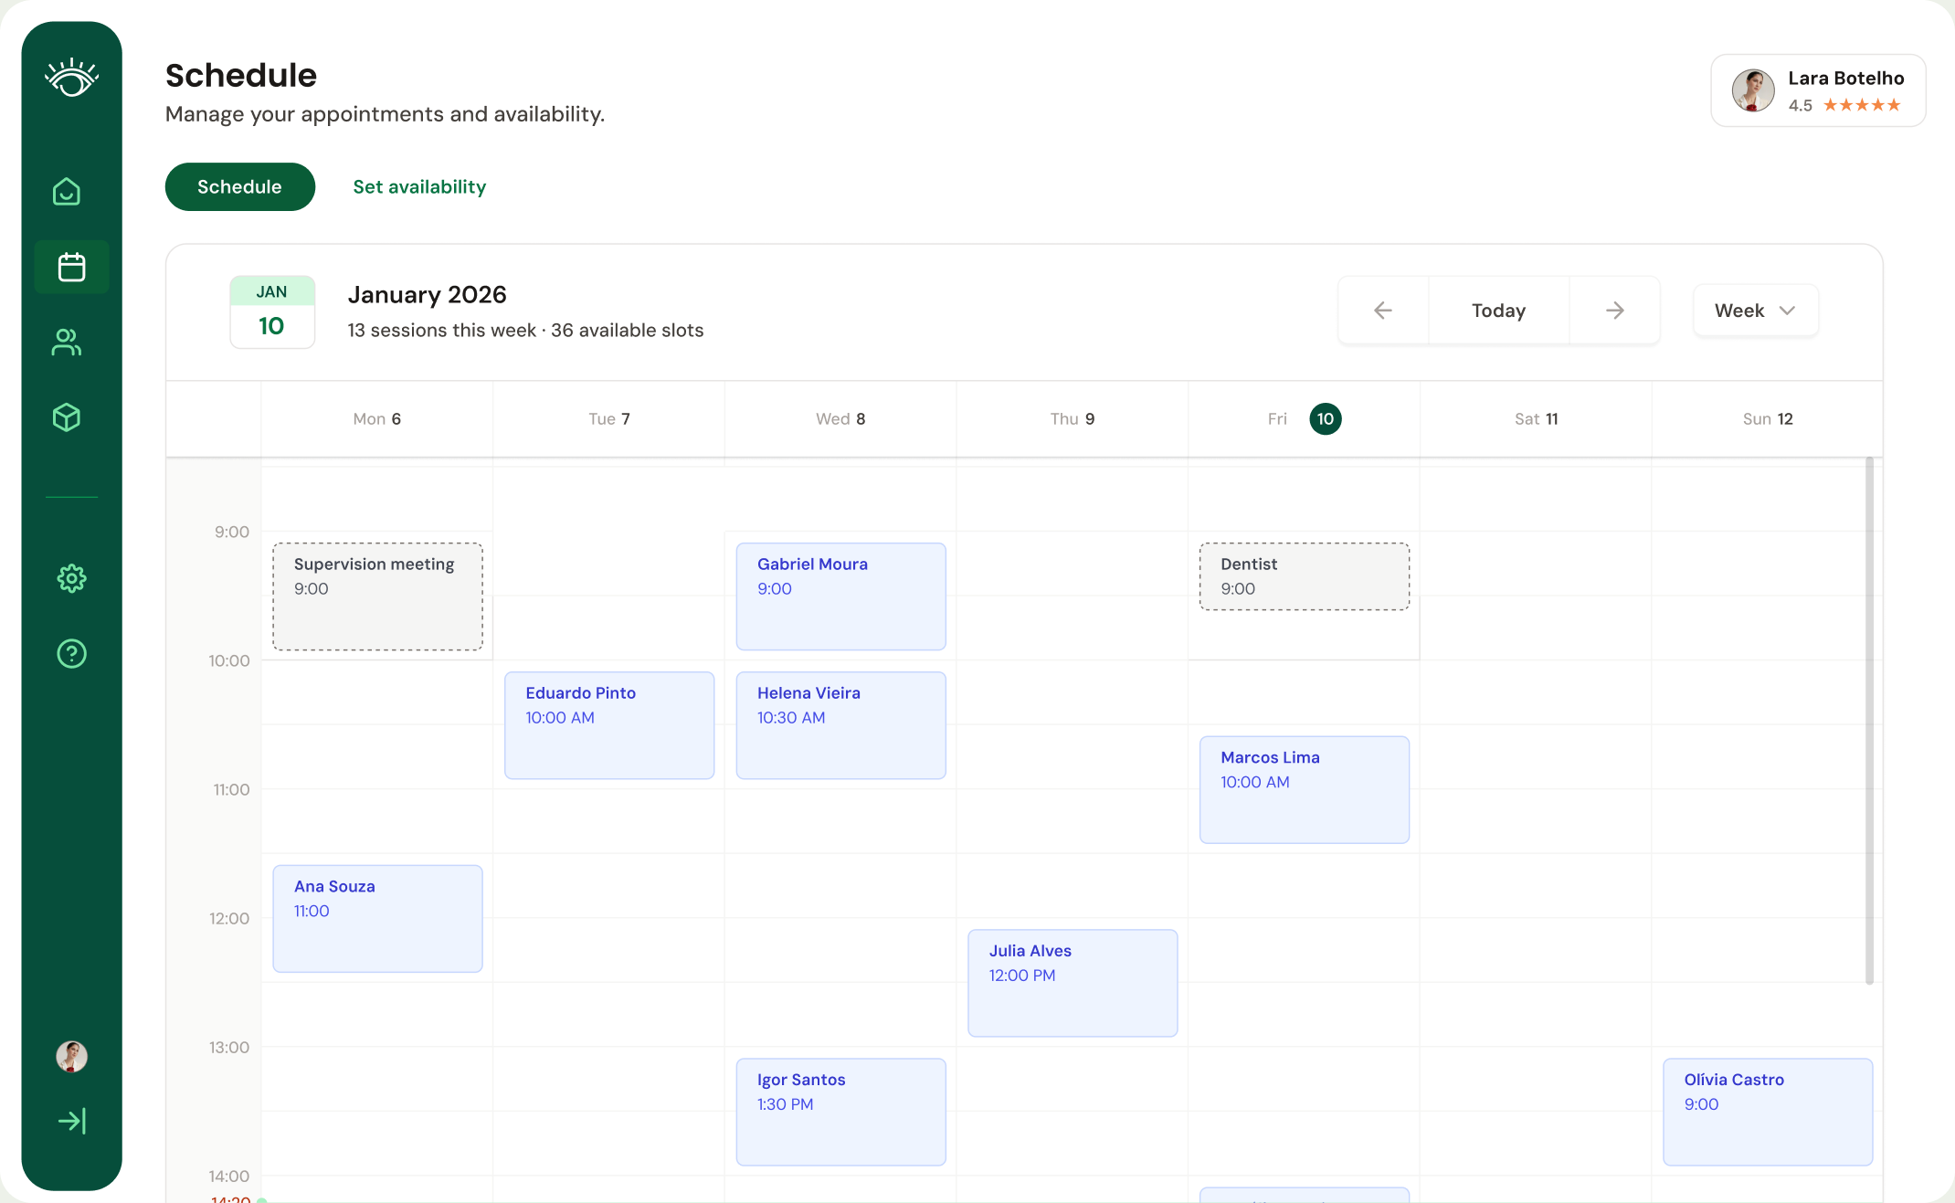Select Sat 11 column header

pos(1537,419)
